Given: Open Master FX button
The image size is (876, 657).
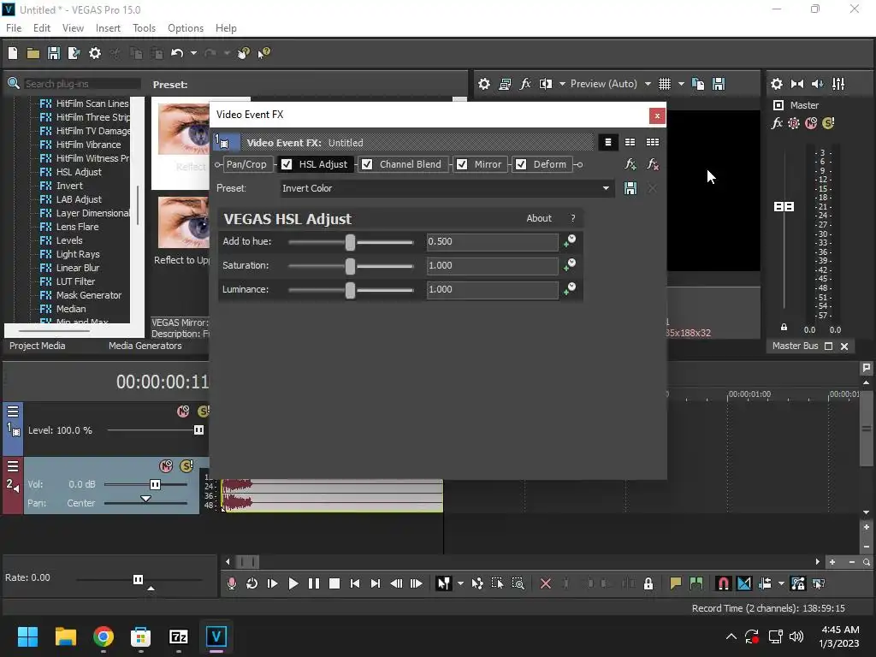Looking at the screenshot, I should [x=777, y=123].
